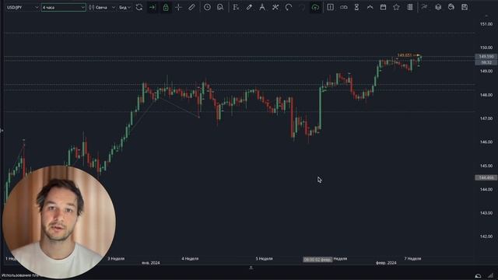The height and width of the screenshot is (280, 498).
Task: Click the linked rectangles icon
Action: (x=344, y=7)
